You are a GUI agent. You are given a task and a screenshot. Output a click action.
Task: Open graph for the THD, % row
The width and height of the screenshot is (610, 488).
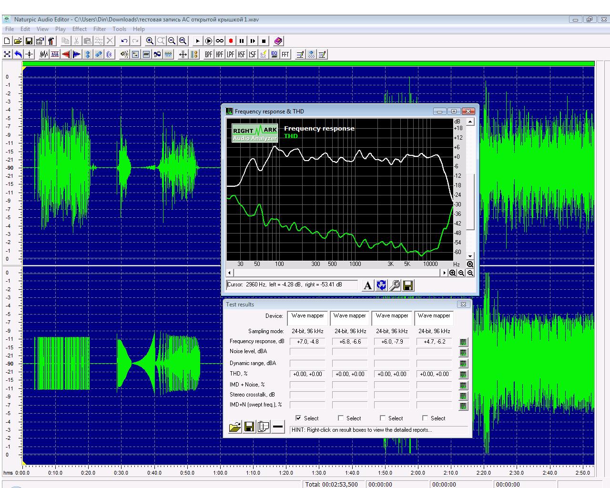(463, 374)
